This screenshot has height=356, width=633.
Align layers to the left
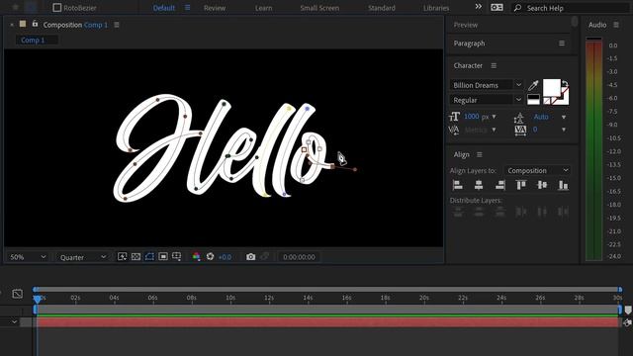[x=458, y=185]
